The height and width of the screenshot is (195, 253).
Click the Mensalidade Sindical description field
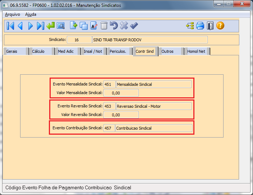pos(154,84)
